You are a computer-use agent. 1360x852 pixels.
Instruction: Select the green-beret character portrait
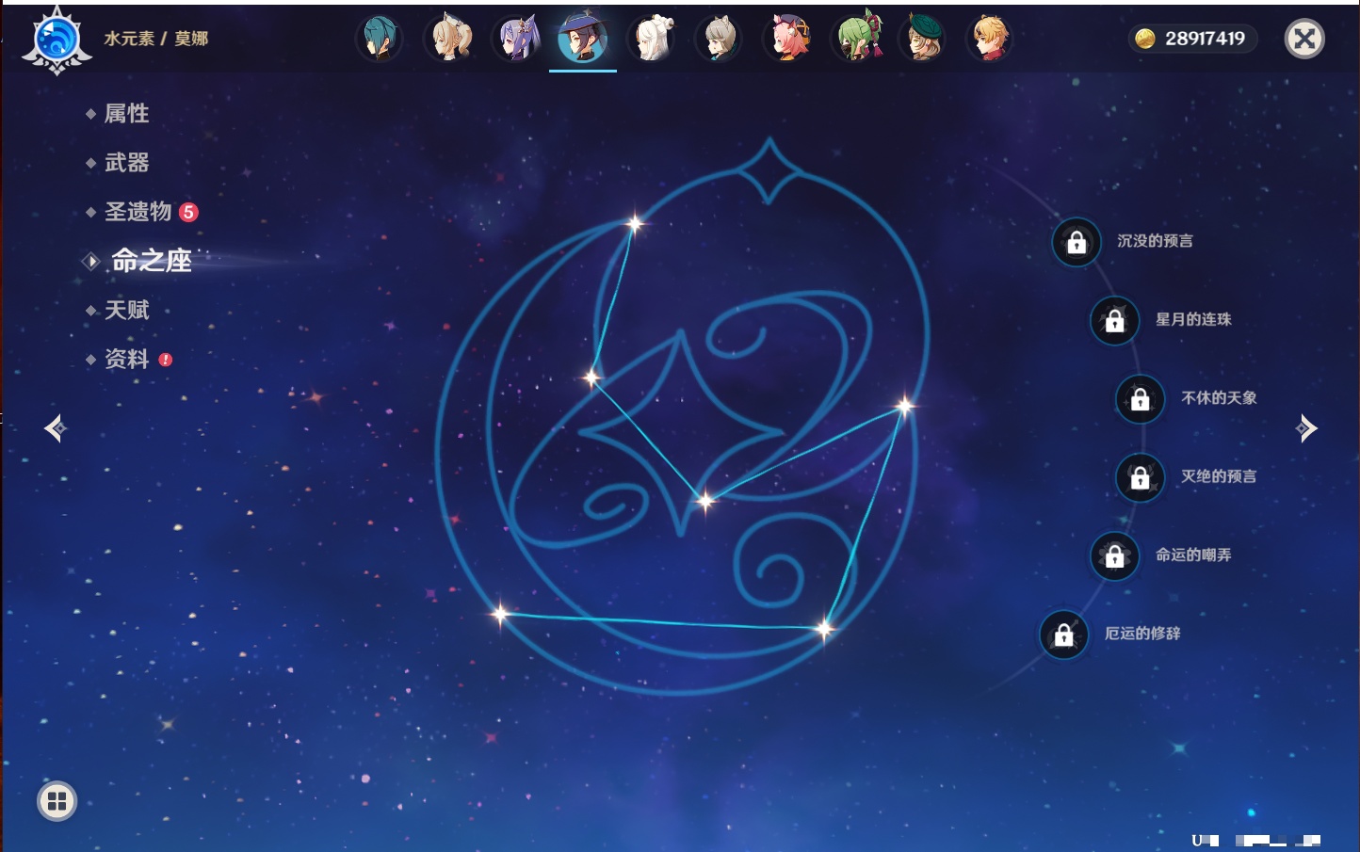tap(923, 39)
